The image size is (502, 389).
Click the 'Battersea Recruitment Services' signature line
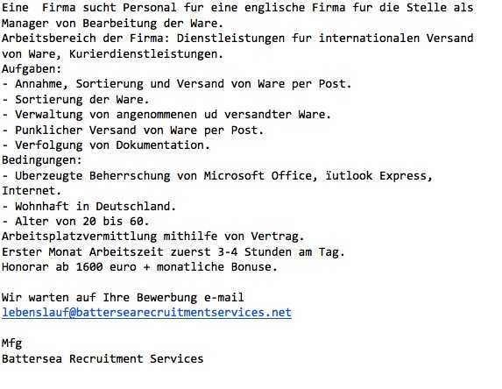[x=103, y=358]
